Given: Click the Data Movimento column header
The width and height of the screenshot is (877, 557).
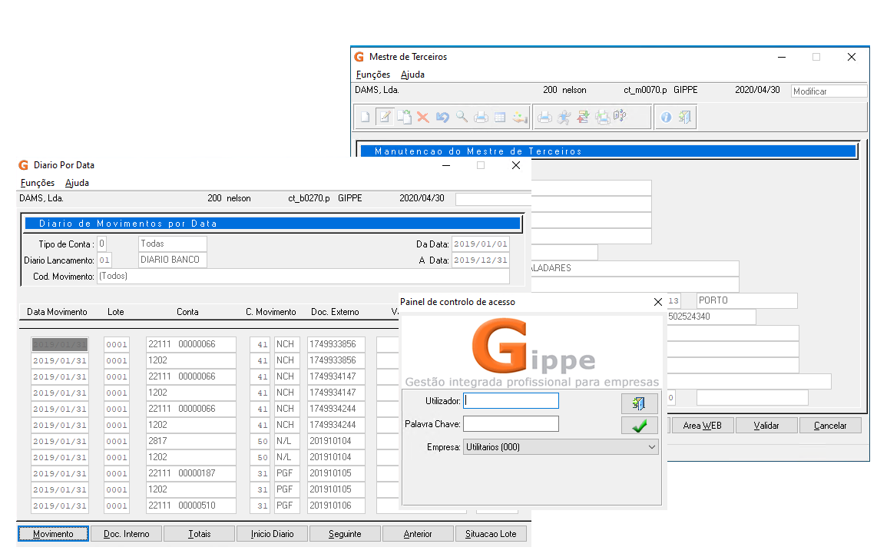Looking at the screenshot, I should (x=57, y=312).
